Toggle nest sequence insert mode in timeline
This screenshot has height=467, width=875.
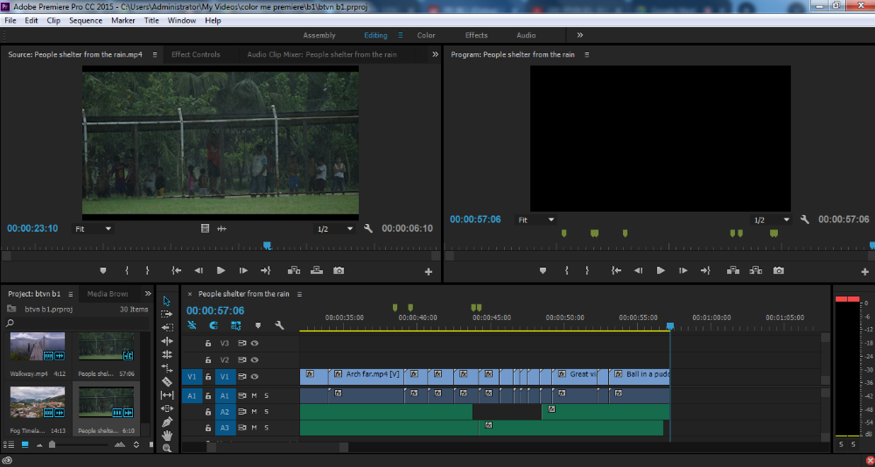(x=192, y=325)
